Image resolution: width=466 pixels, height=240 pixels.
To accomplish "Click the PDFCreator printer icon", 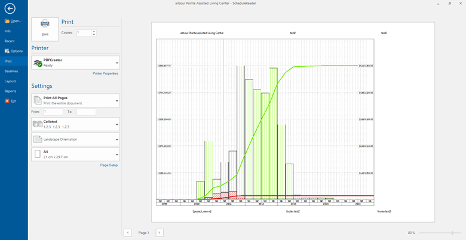I will [38, 63].
